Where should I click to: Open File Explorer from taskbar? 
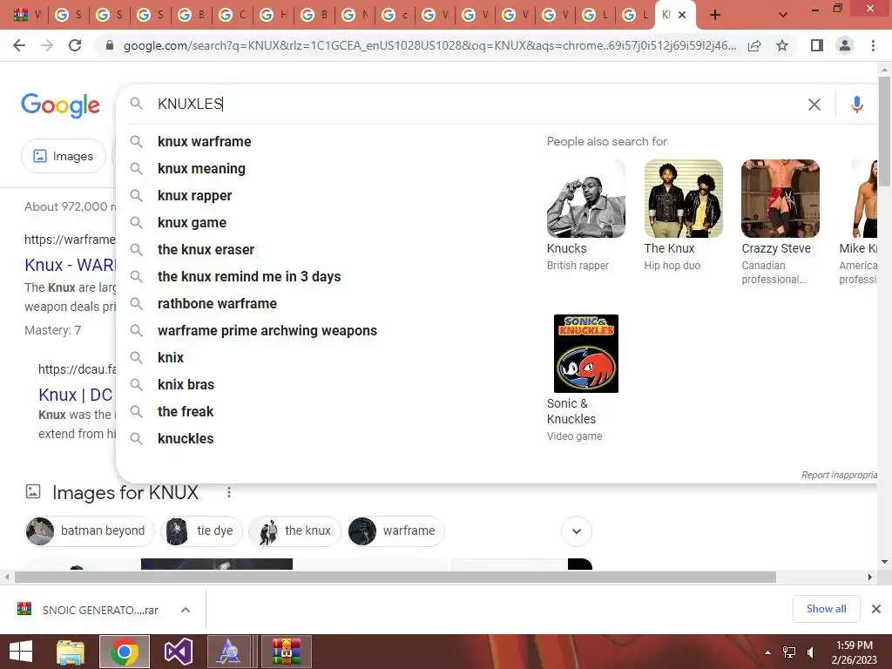pyautogui.click(x=71, y=652)
